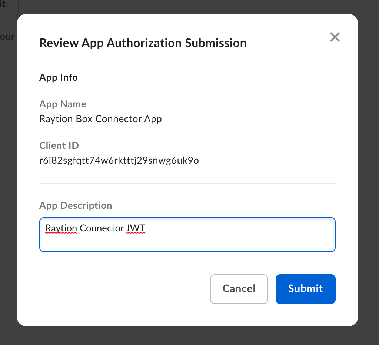Click the App Name label

pos(63,104)
